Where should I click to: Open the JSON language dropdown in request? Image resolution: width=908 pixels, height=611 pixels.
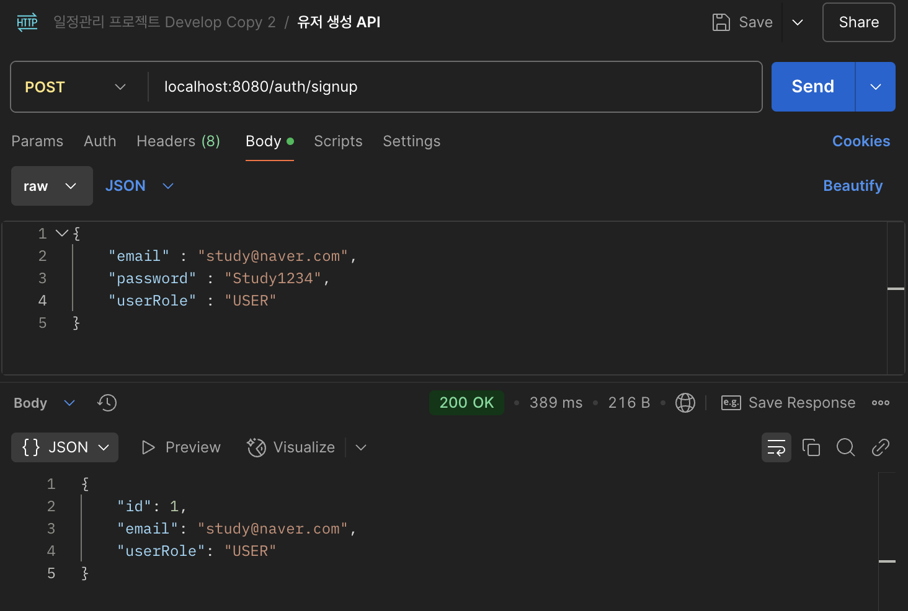tap(139, 186)
